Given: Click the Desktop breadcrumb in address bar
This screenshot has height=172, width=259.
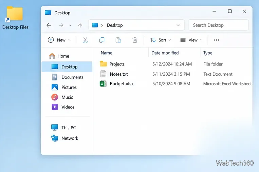Looking at the screenshot, I should click(x=115, y=25).
